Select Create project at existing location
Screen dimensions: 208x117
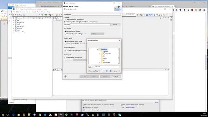65,22
